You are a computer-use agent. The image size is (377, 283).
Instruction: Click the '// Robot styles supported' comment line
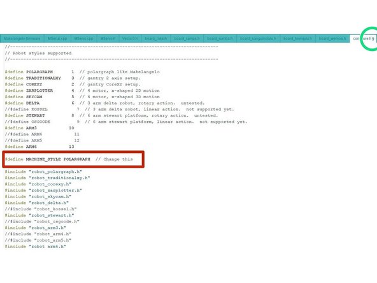[38, 53]
